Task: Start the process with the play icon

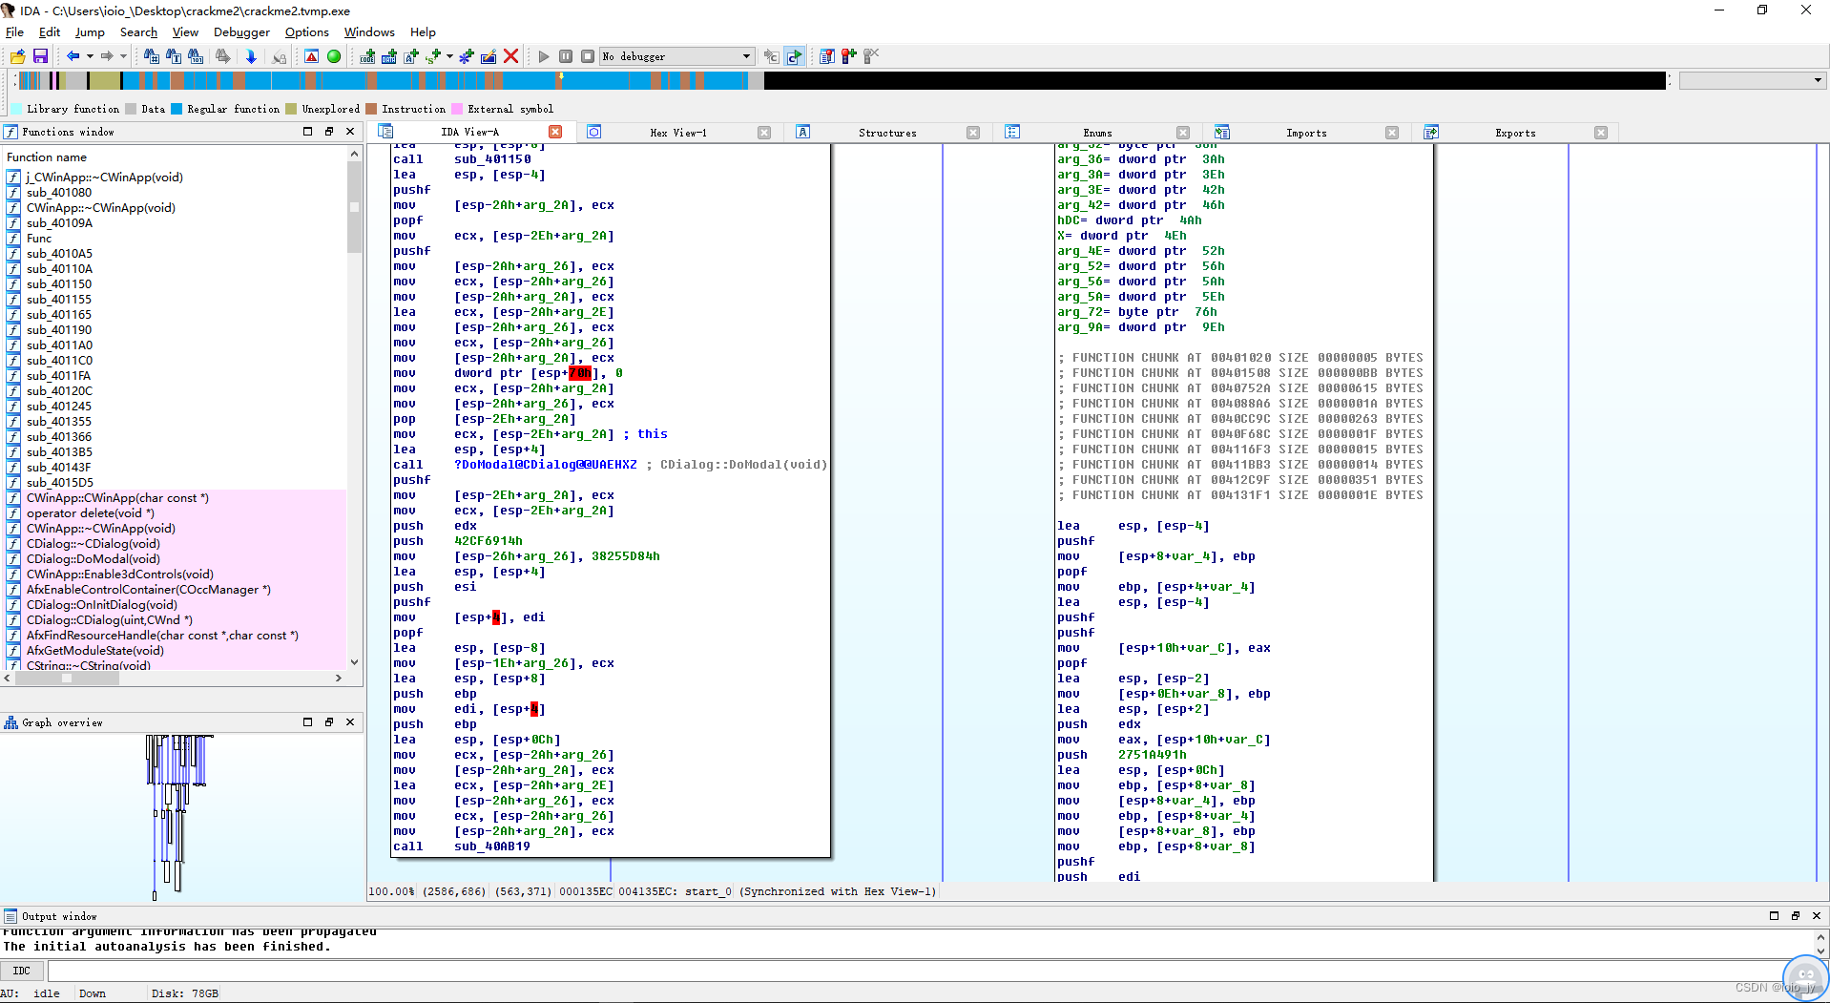Action: [x=544, y=57]
